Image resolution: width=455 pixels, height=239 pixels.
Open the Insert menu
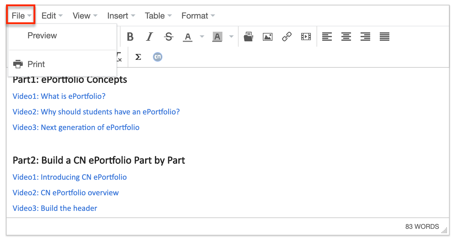[x=121, y=16]
